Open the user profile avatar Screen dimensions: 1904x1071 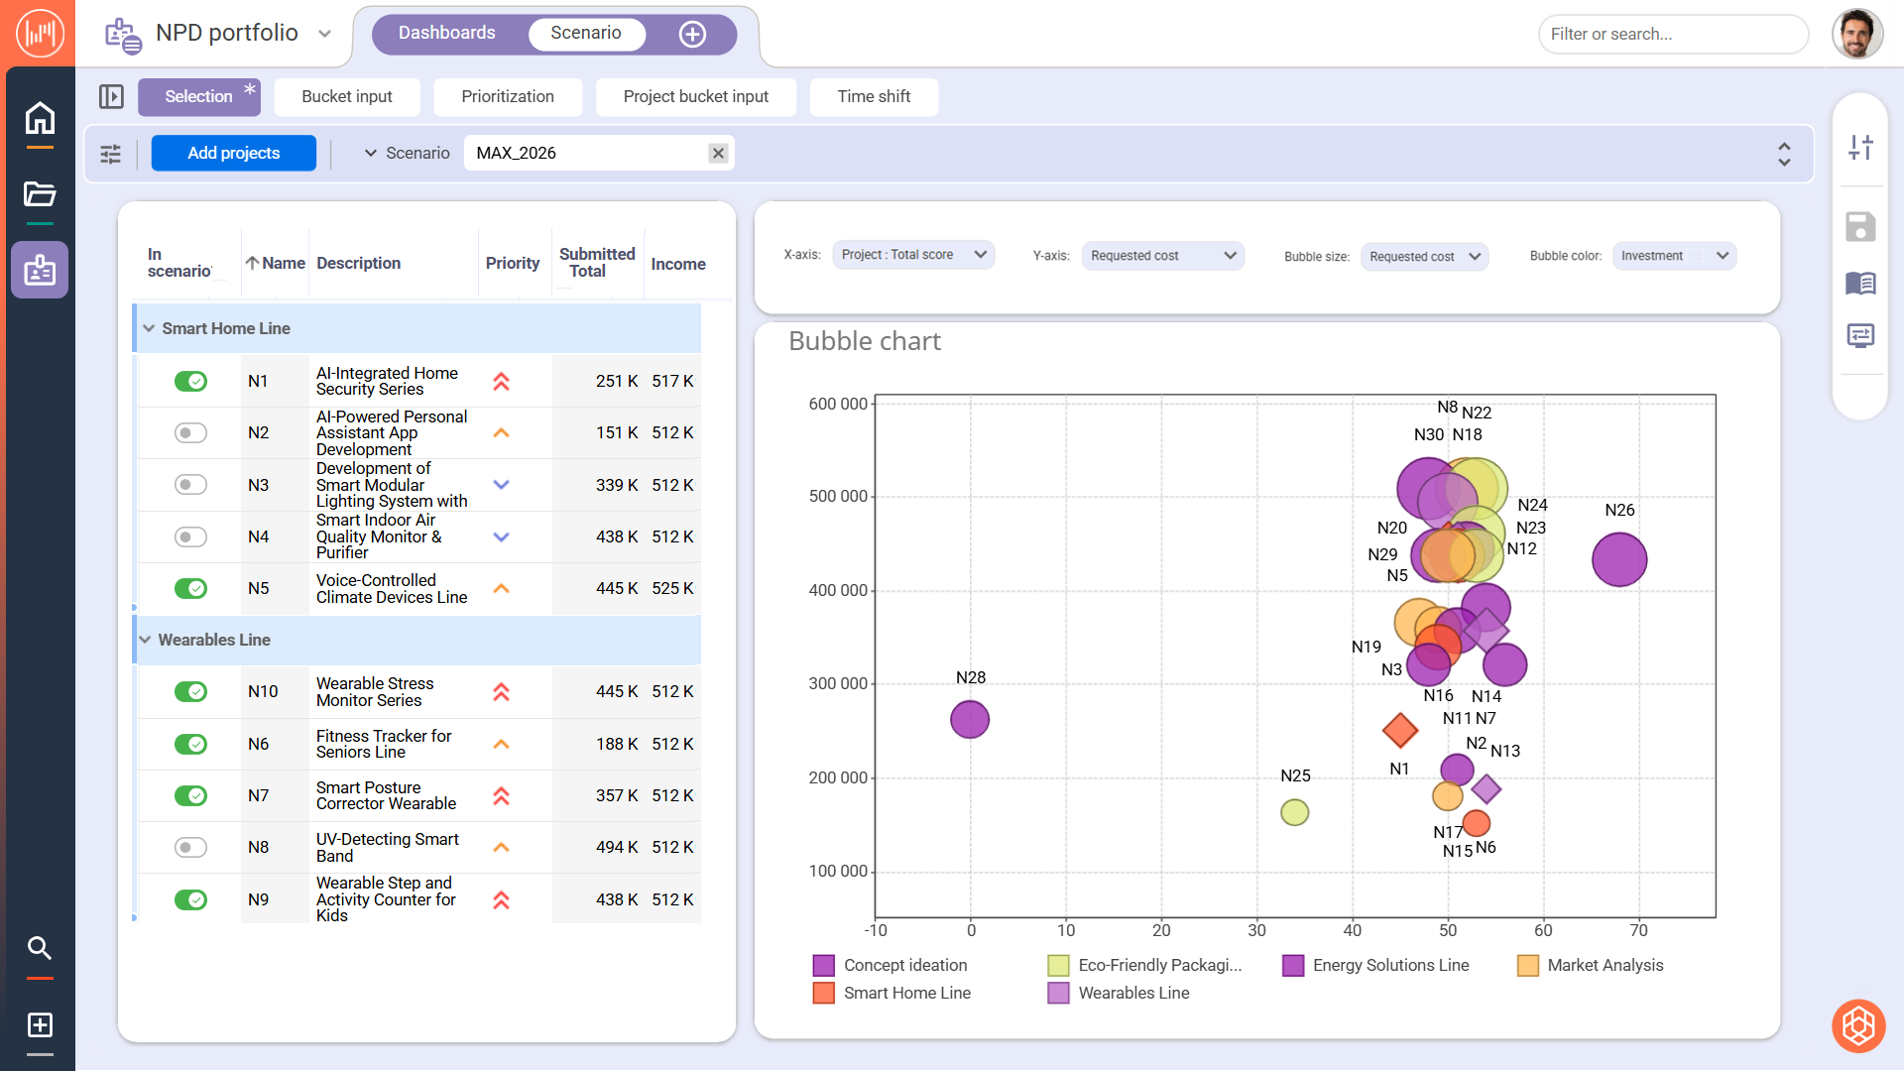(1857, 34)
